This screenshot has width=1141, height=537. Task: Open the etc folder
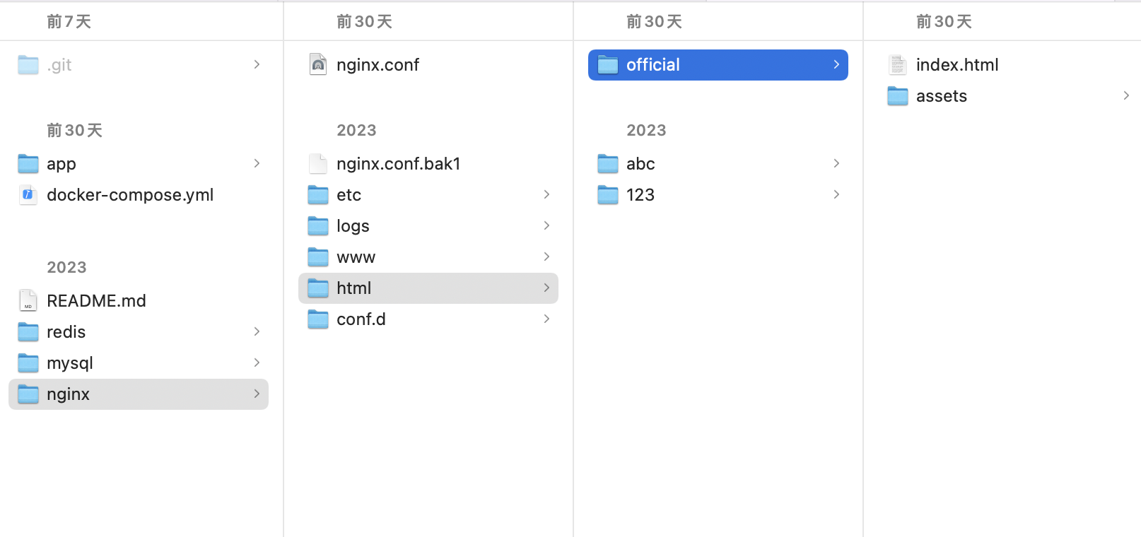(x=349, y=195)
